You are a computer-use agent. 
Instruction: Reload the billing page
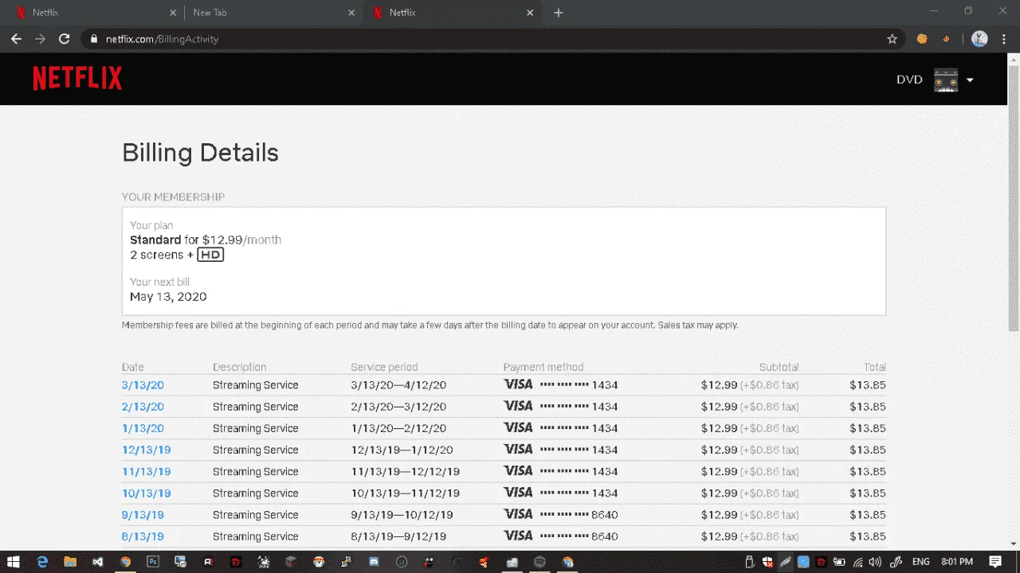pos(65,38)
